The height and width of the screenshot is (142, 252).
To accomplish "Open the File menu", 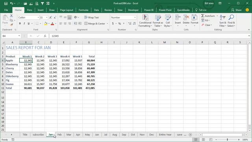I will (6, 10).
